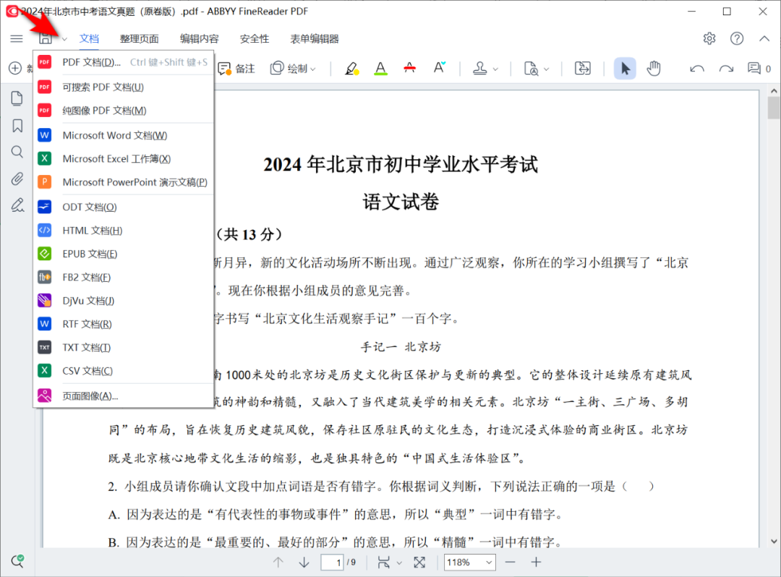Expand the 118% zoom level dropdown
781x577 pixels.
point(490,562)
